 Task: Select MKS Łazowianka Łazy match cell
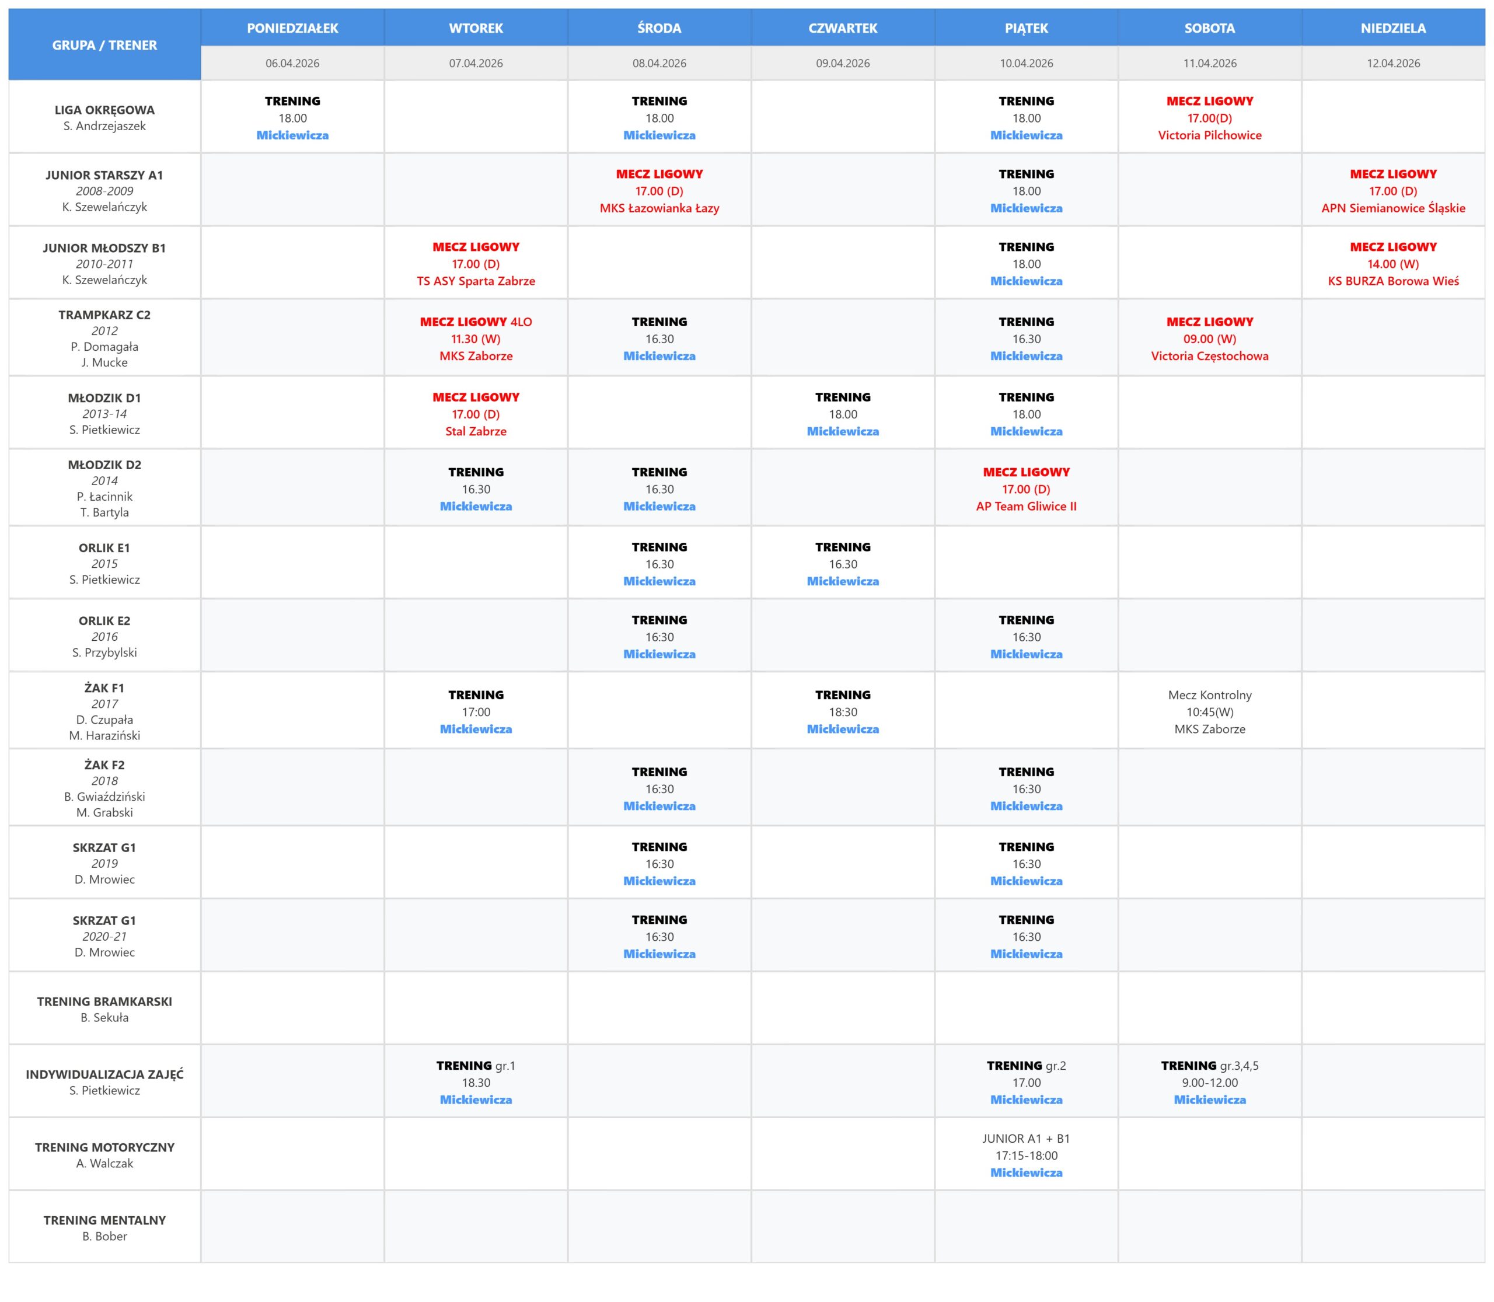[659, 208]
